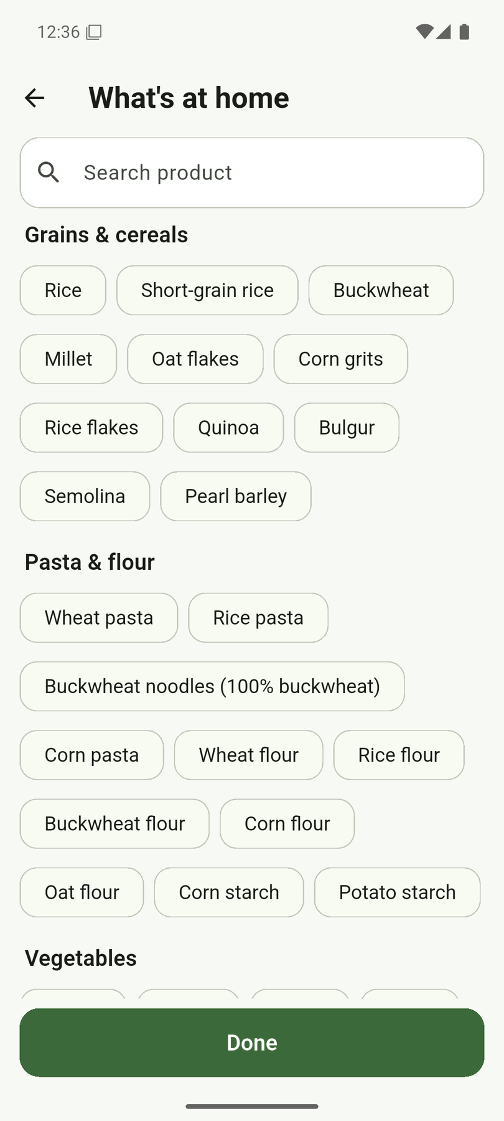This screenshot has height=1121, width=504.
Task: Toggle Buckwheat noodles (100% buckwheat) chip
Action: 212,686
